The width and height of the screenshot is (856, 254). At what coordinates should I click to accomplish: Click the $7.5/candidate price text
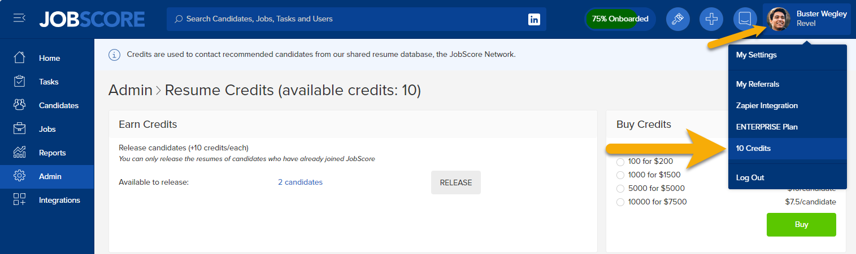coord(810,202)
